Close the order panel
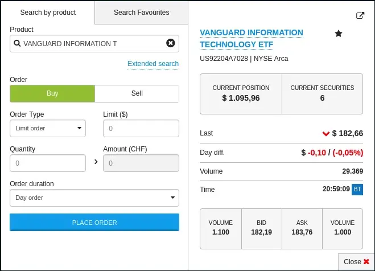Screen dimensions: 375x271 pos(356,262)
